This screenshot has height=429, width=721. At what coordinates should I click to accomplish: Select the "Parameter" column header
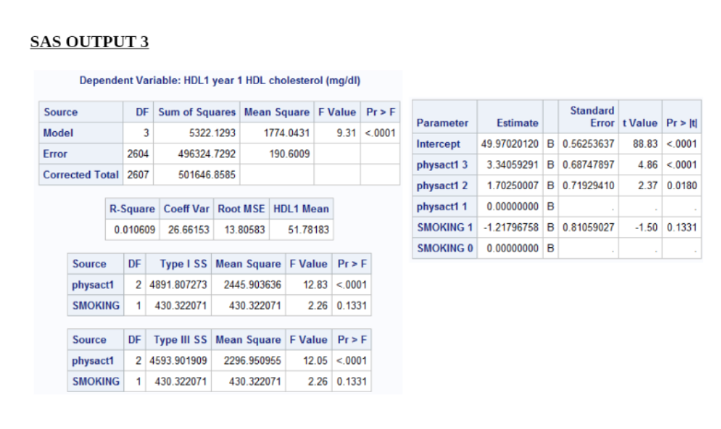[442, 124]
